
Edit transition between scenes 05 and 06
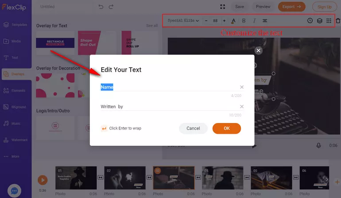296,178
